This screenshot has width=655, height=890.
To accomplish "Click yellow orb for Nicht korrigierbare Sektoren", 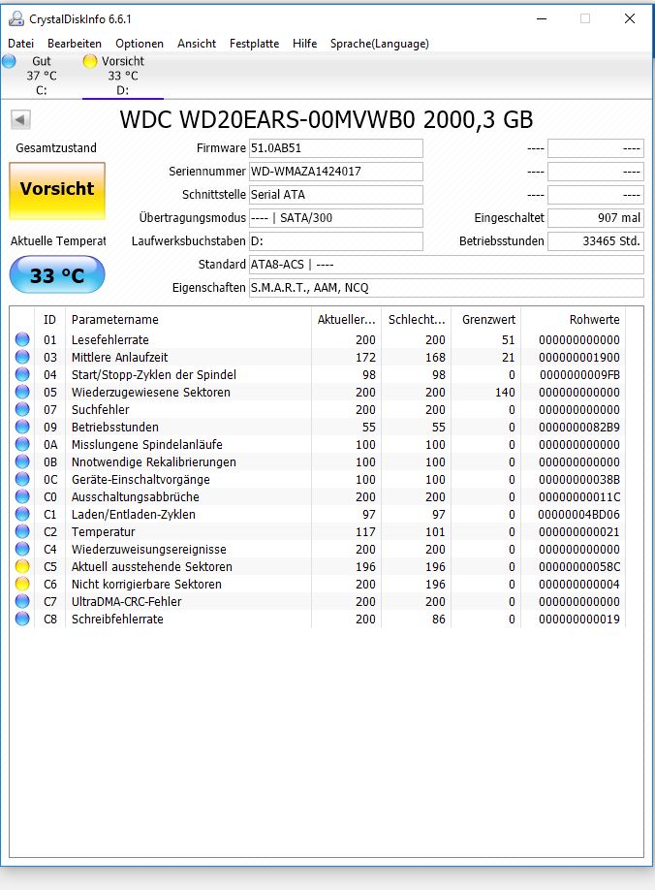I will 22,584.
